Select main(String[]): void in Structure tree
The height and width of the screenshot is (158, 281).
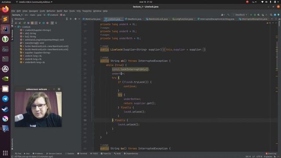(34, 43)
